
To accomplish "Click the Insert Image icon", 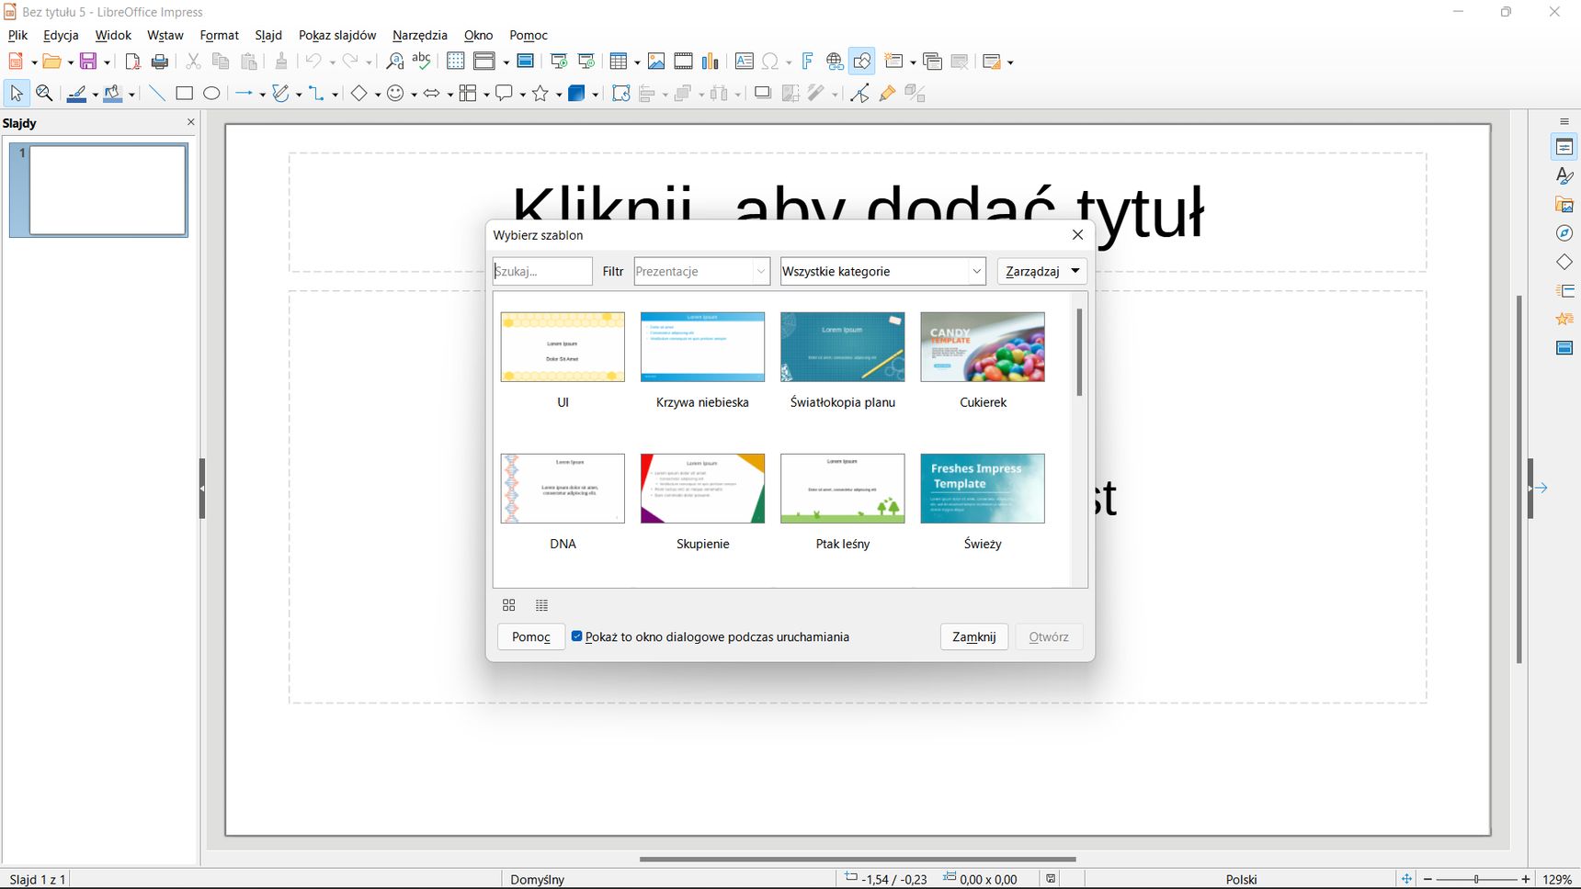I will coord(656,62).
